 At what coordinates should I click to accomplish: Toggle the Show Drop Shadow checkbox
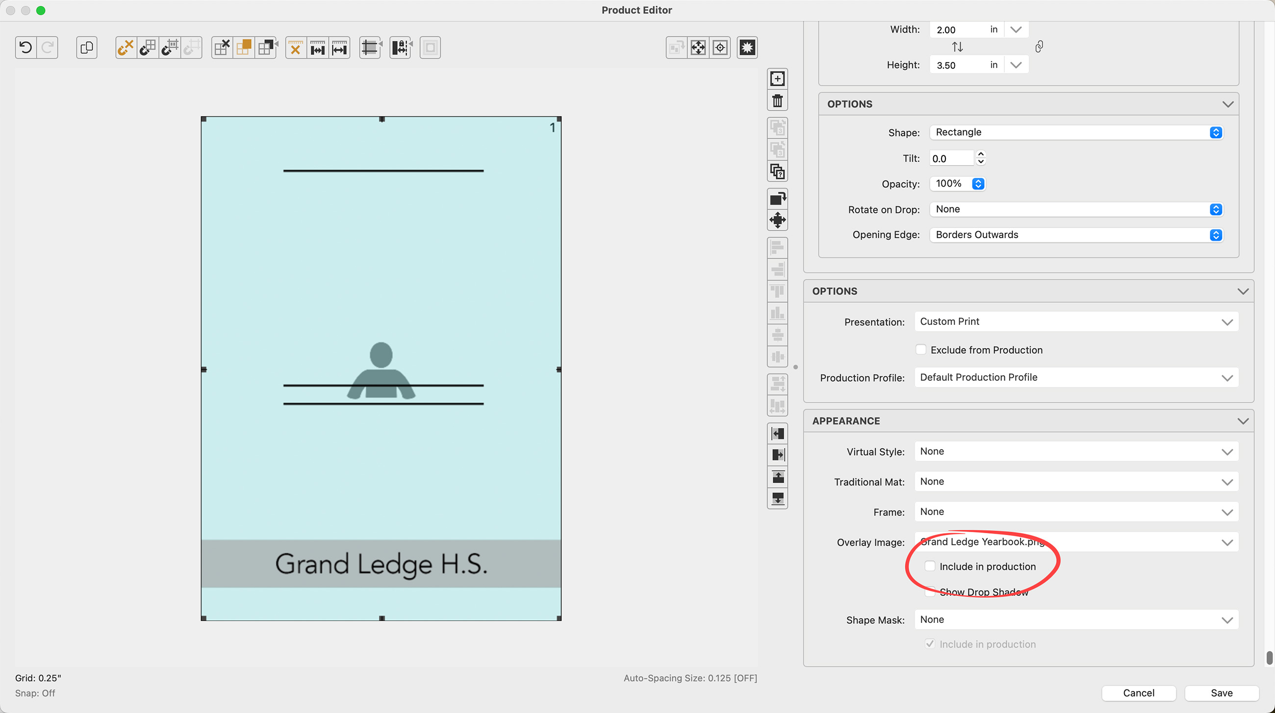930,591
